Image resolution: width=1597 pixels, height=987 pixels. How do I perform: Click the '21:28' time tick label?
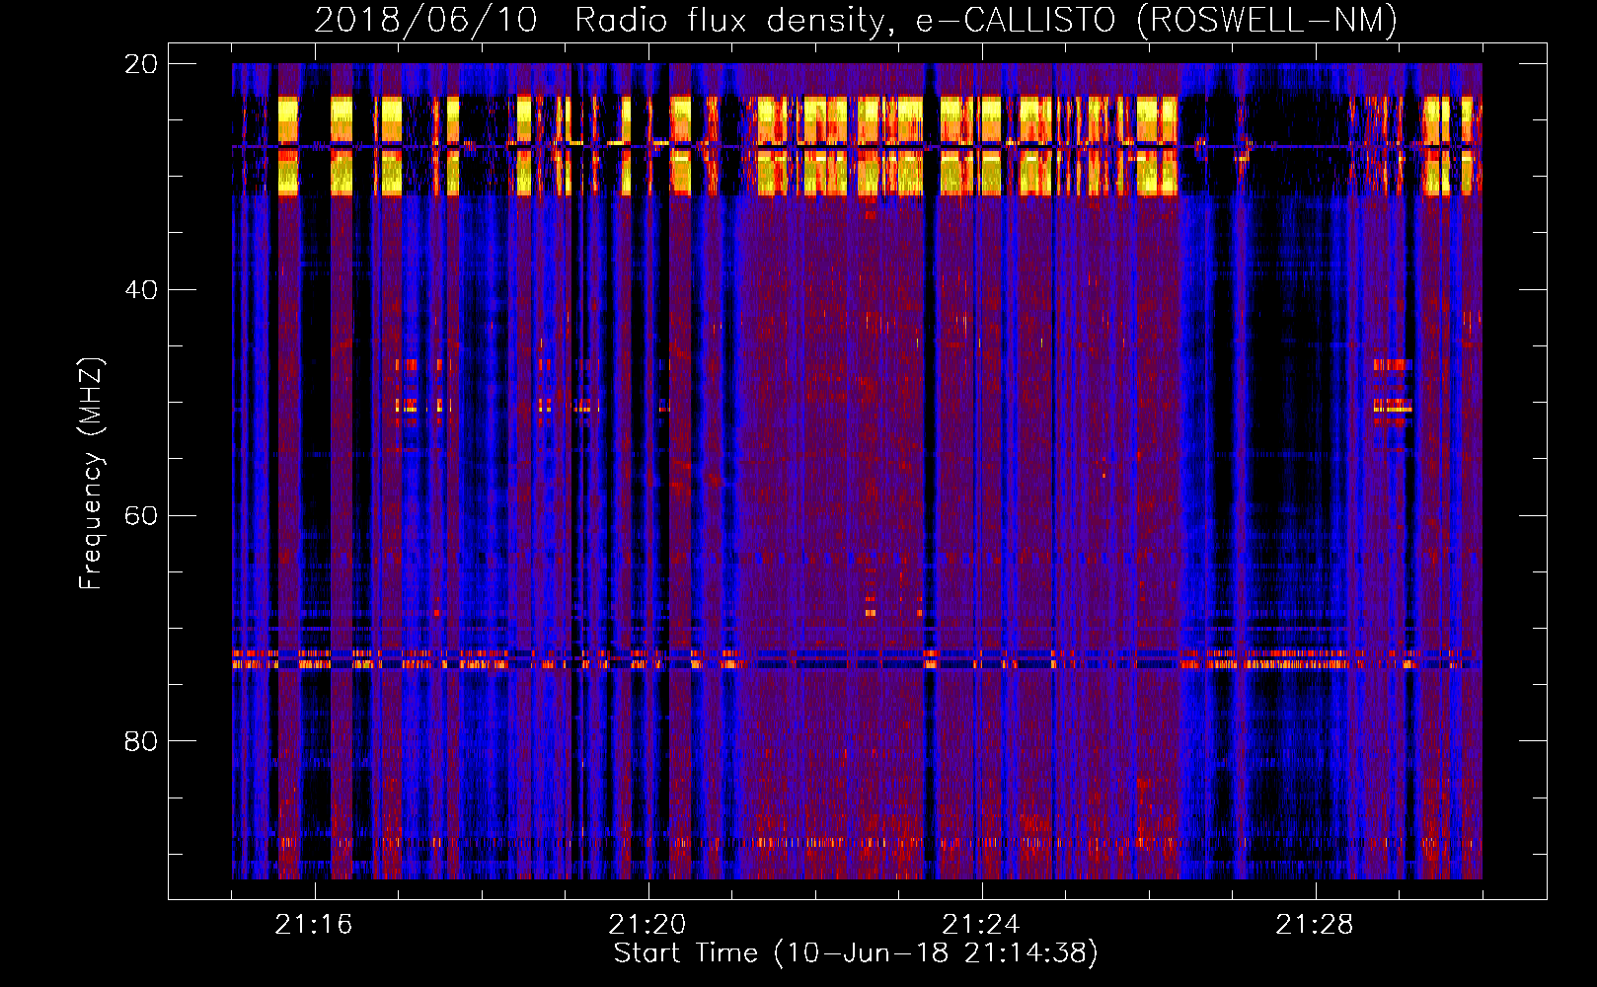tap(1315, 925)
